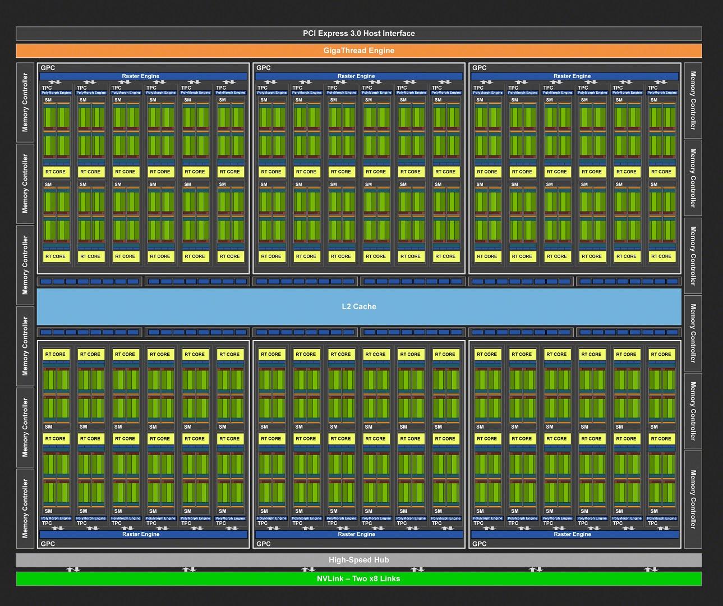Screen dimensions: 723x606
Task: Select the orange GigaThread Engine bar
Action: [359, 50]
